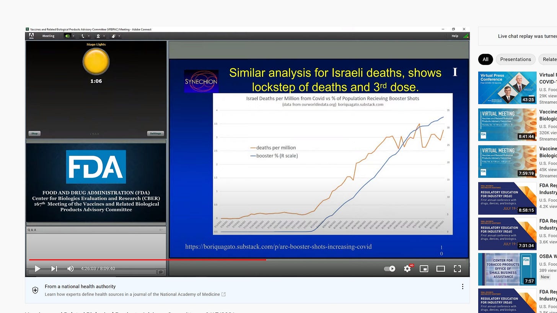Select the Presentations filter chip
557x313 pixels.
pos(515,59)
